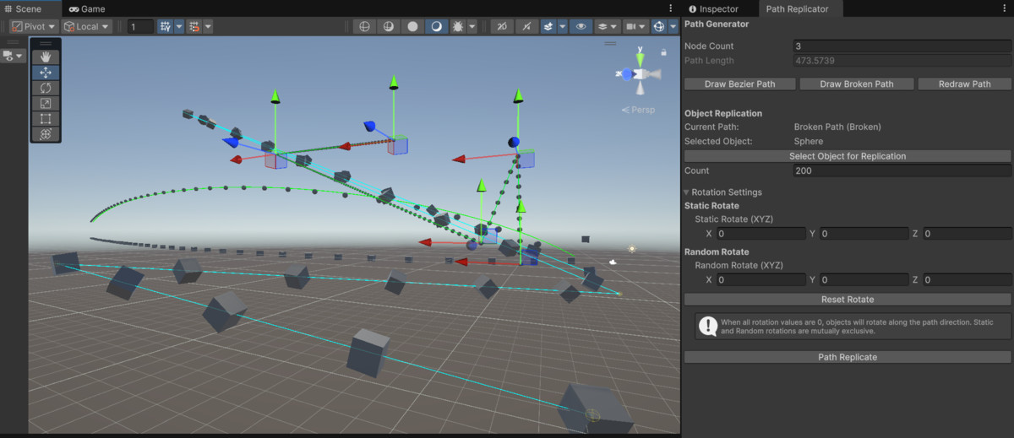Click Random Rotate Y field

click(864, 279)
